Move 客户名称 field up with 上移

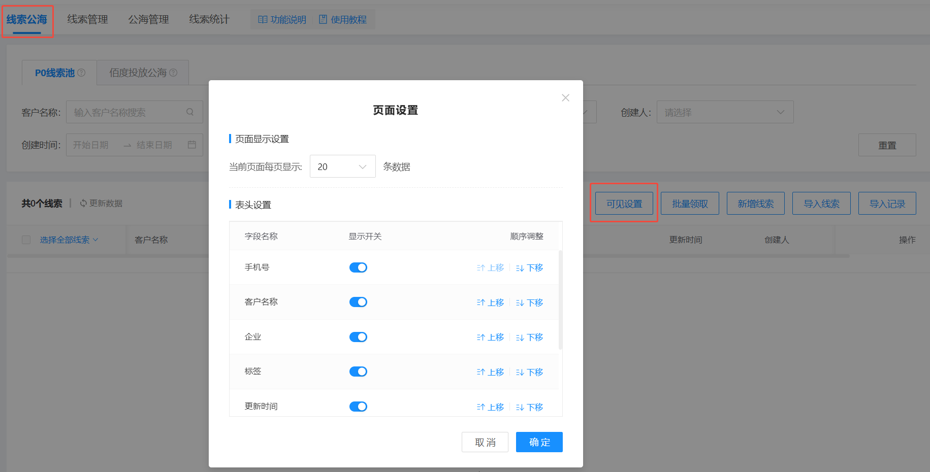[x=491, y=302]
